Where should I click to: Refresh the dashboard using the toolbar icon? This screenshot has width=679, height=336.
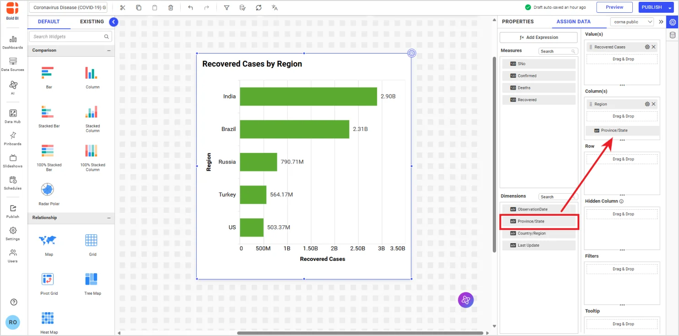(x=259, y=7)
